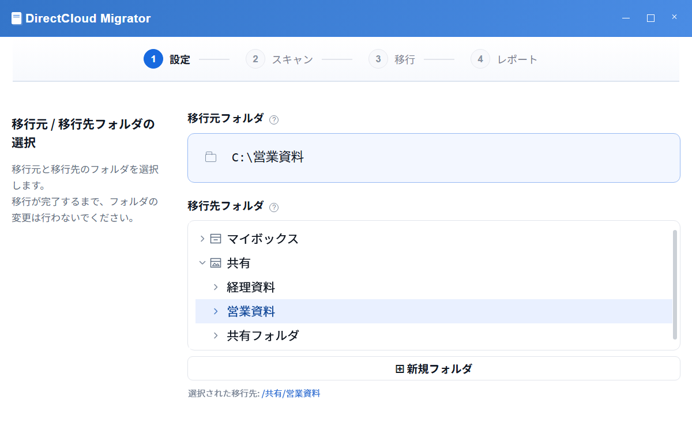Screen dimensions: 692x445
Task: Click help icon next to 移行先フォルダ
Action: coord(274,208)
